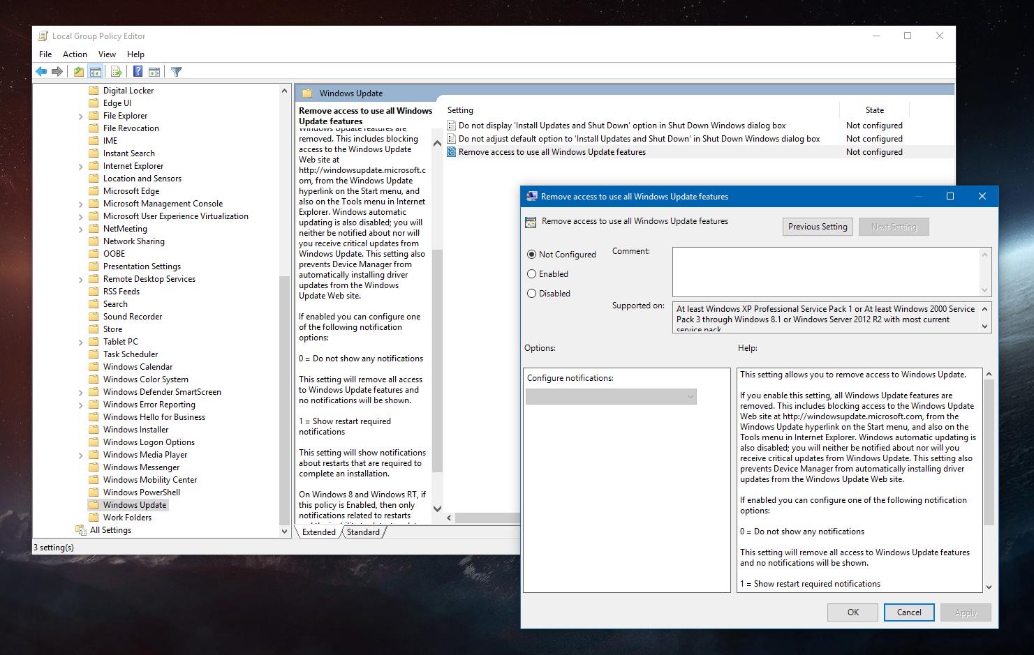This screenshot has height=655, width=1034.
Task: Click icon of 'Do not adjust default option' row
Action: pos(451,139)
